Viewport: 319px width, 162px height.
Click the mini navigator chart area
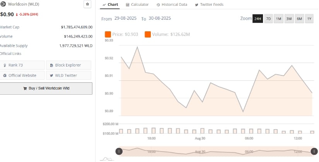tap(217, 151)
